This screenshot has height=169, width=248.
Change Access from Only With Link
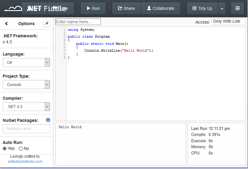228,22
